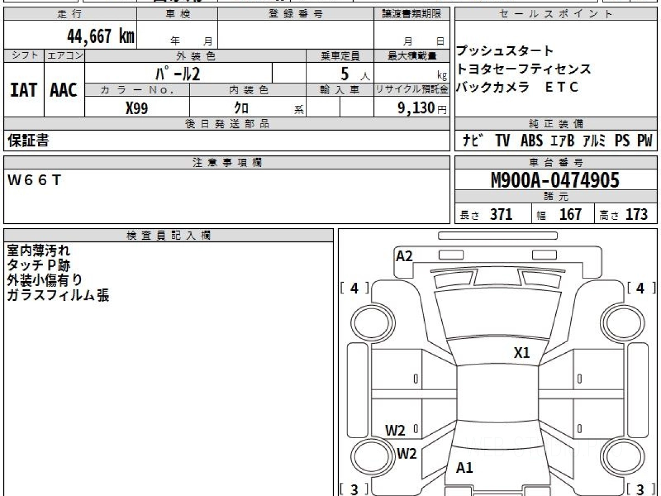
Task: Select the AAC air conditioner value
Action: (x=64, y=90)
